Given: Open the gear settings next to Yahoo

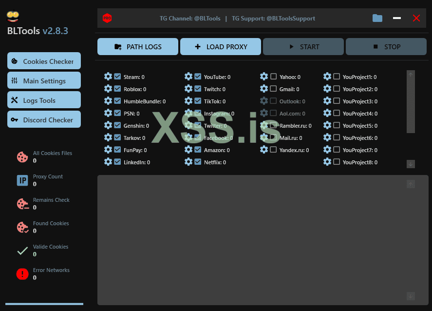Looking at the screenshot, I should [264, 77].
